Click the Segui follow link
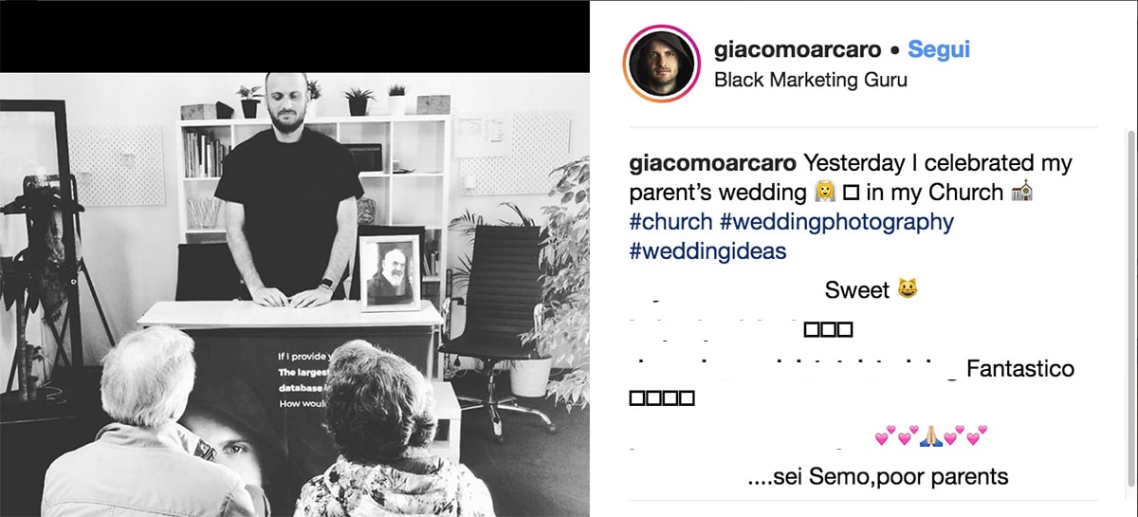The height and width of the screenshot is (517, 1138). [939, 49]
